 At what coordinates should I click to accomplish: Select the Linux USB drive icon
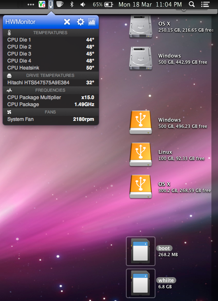click(141, 155)
